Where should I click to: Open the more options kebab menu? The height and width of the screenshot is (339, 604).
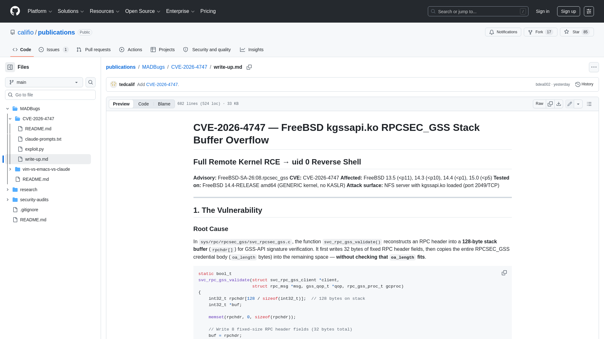(594, 67)
